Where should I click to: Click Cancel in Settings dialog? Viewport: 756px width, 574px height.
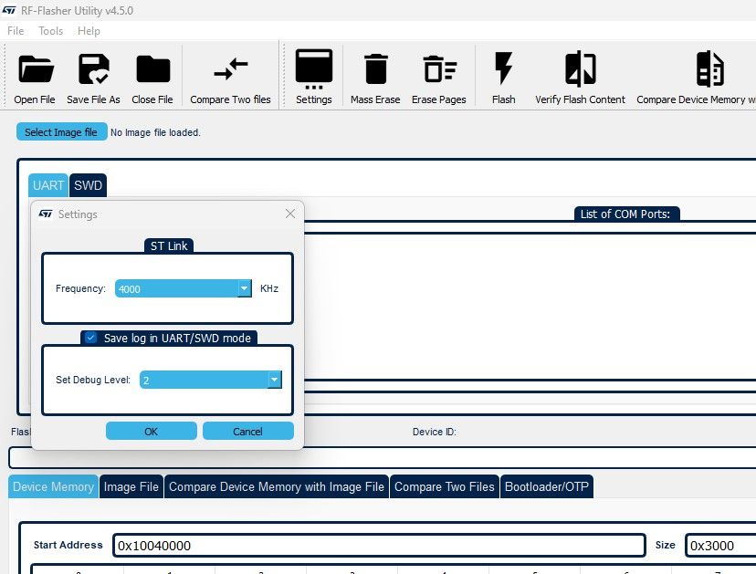[x=247, y=431]
